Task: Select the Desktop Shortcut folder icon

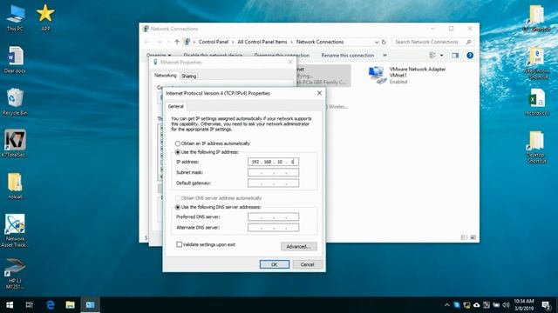Action: [x=537, y=147]
